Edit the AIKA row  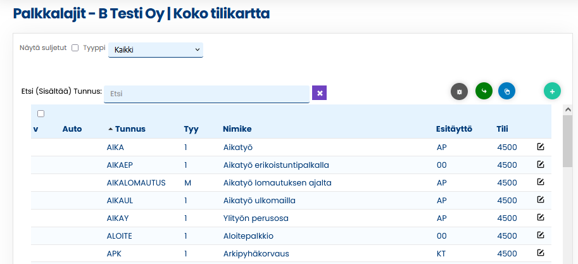[540, 147]
